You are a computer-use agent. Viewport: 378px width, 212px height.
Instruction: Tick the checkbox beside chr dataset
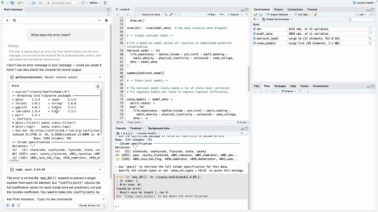pyautogui.click(x=370, y=29)
